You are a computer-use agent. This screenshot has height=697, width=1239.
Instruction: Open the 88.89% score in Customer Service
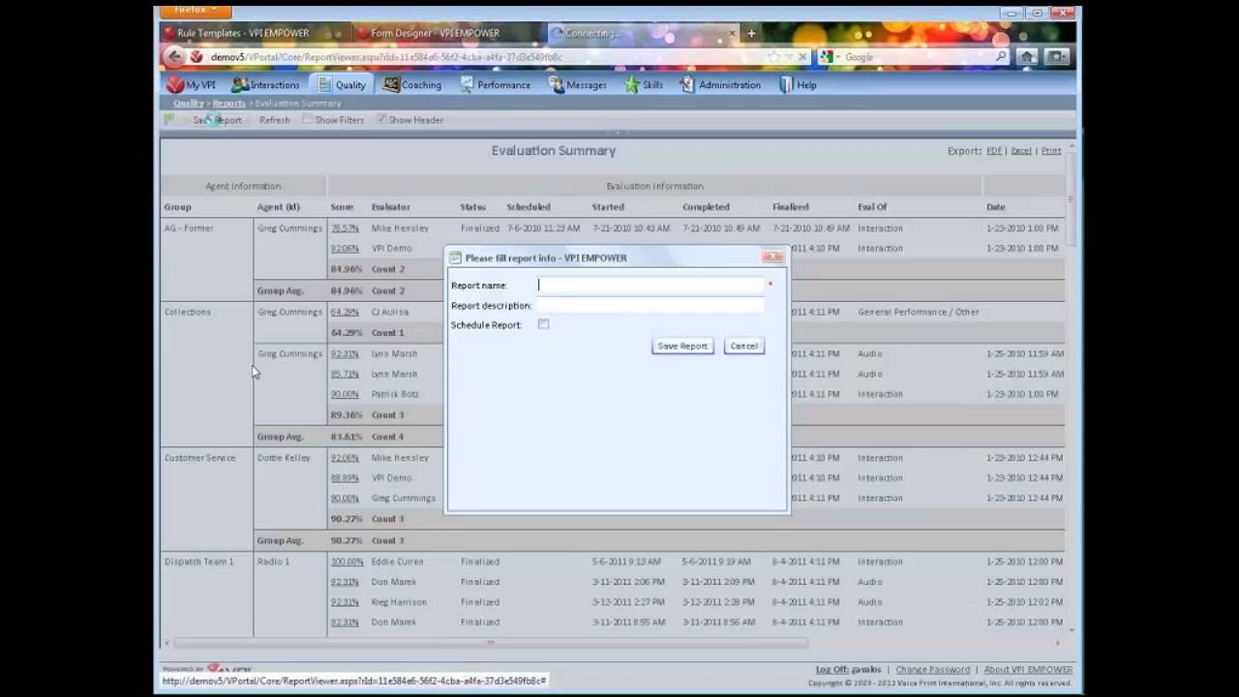[x=345, y=477]
